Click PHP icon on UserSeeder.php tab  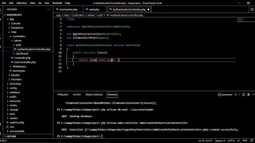57,10
